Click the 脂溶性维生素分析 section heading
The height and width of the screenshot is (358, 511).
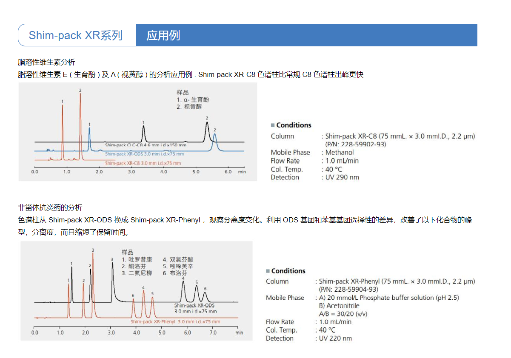[x=46, y=63]
